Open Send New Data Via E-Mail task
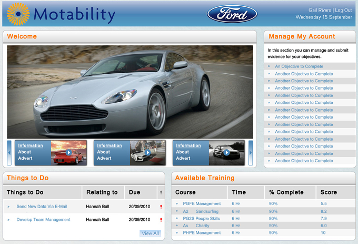 [x=42, y=207]
